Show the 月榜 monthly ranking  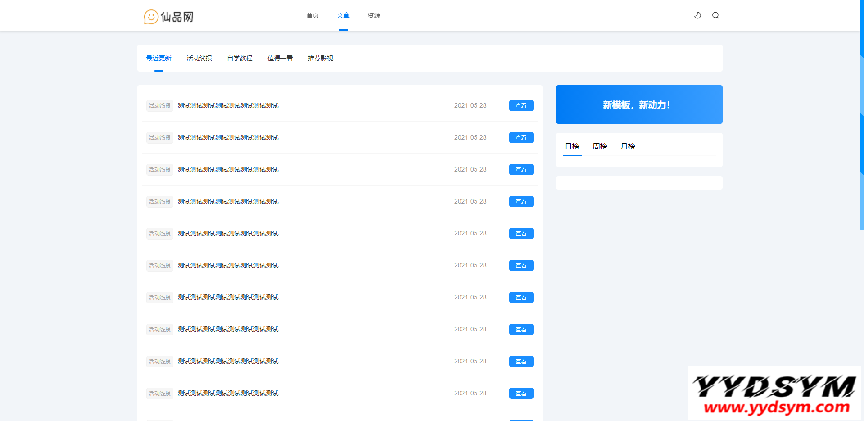pyautogui.click(x=628, y=146)
